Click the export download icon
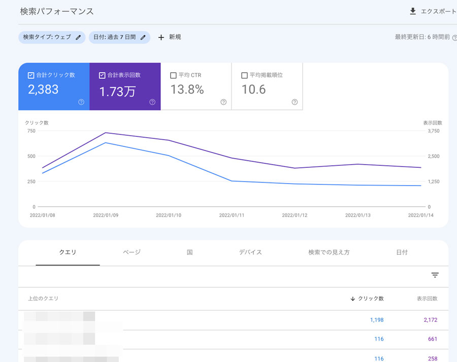Viewport: 457px width, 362px height. (x=413, y=11)
